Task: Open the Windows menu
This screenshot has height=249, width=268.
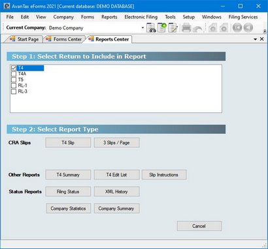Action: click(212, 17)
